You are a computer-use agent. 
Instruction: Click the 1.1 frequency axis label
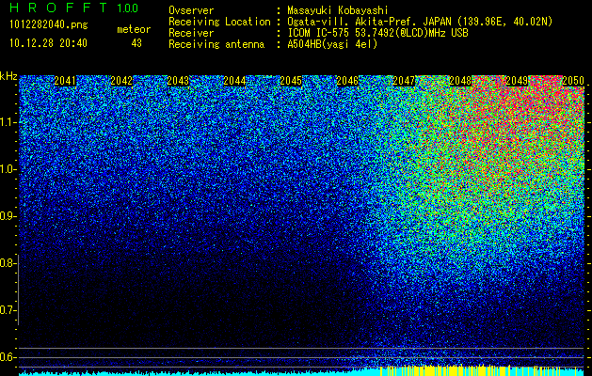click(x=8, y=122)
